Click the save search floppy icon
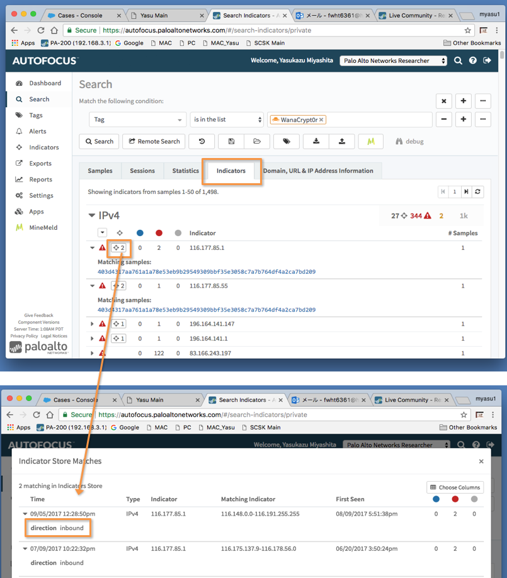This screenshot has height=578, width=507. click(x=231, y=141)
